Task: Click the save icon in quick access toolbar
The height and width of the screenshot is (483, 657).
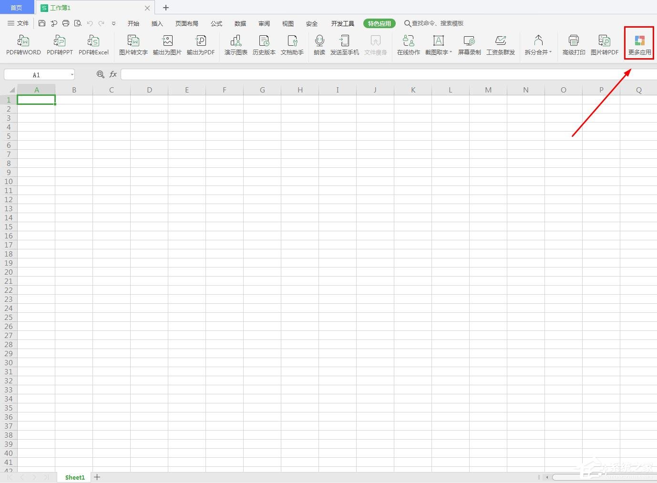Action: coord(42,23)
